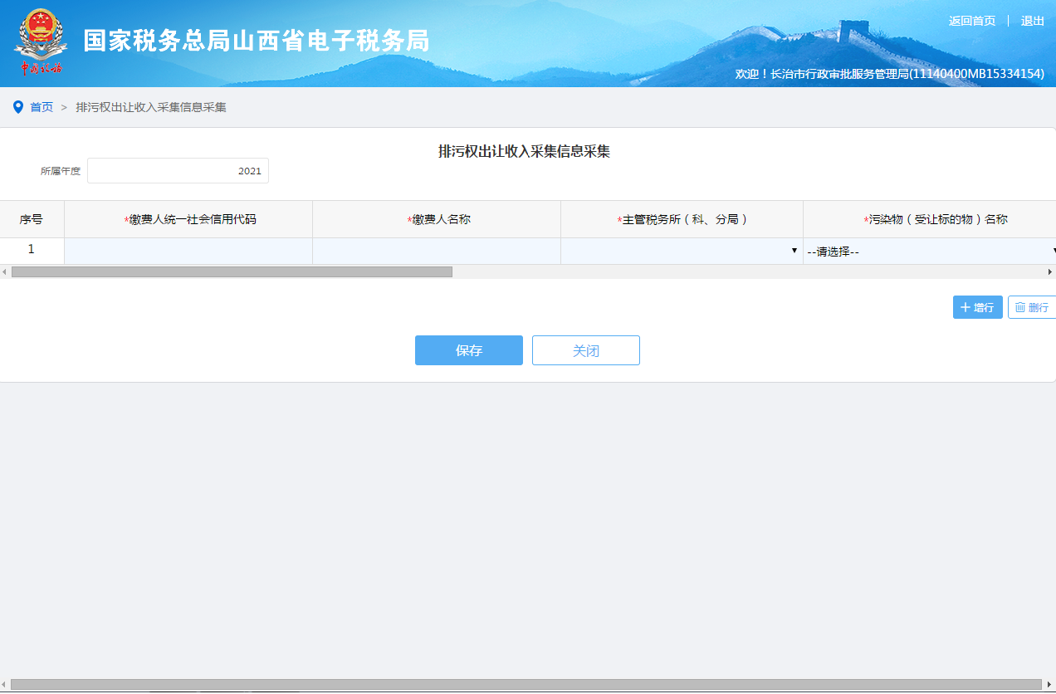Click the 所属年度 label
Image resolution: width=1056 pixels, height=694 pixels.
click(x=61, y=171)
